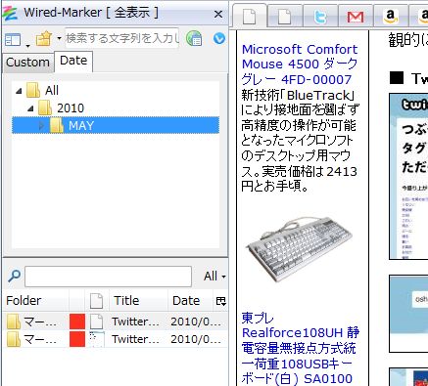The image size is (428, 386).
Task: Open the All filter dropdown
Action: click(214, 277)
